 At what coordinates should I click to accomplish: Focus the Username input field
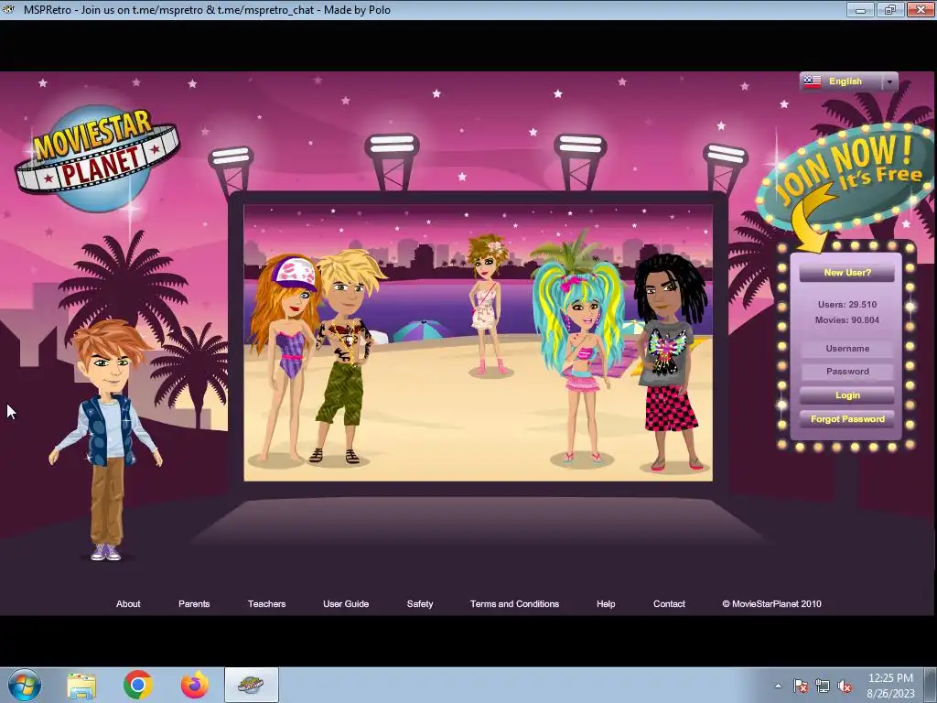point(846,349)
